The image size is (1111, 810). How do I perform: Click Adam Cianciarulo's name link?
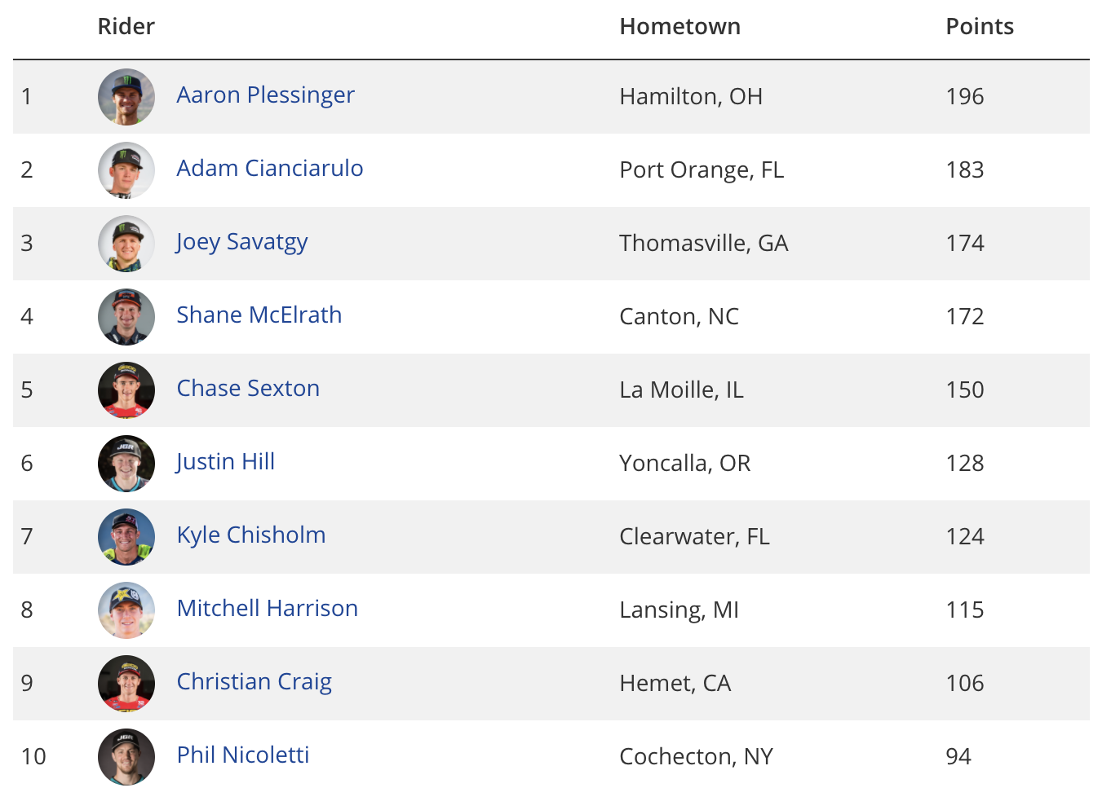[270, 168]
